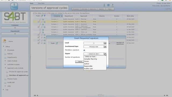This screenshot has height=97, width=172.
Task: Choose Auditor user from the Signer list
Action: [x=95, y=69]
